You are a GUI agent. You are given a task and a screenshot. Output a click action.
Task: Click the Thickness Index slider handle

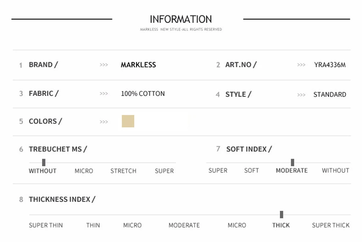pos(281,214)
